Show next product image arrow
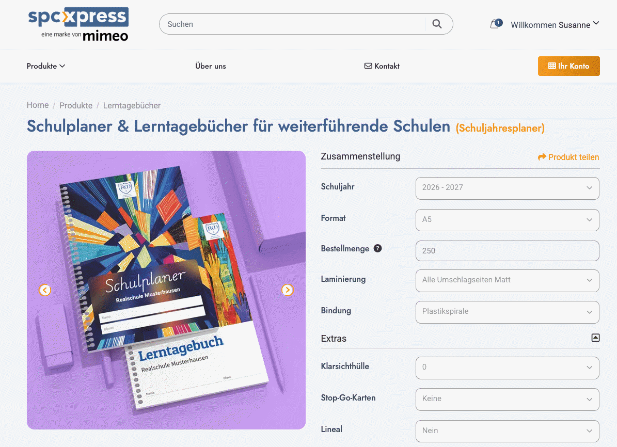 pyautogui.click(x=288, y=290)
